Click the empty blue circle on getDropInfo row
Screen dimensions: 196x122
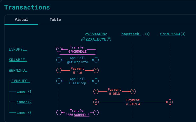[96, 60]
